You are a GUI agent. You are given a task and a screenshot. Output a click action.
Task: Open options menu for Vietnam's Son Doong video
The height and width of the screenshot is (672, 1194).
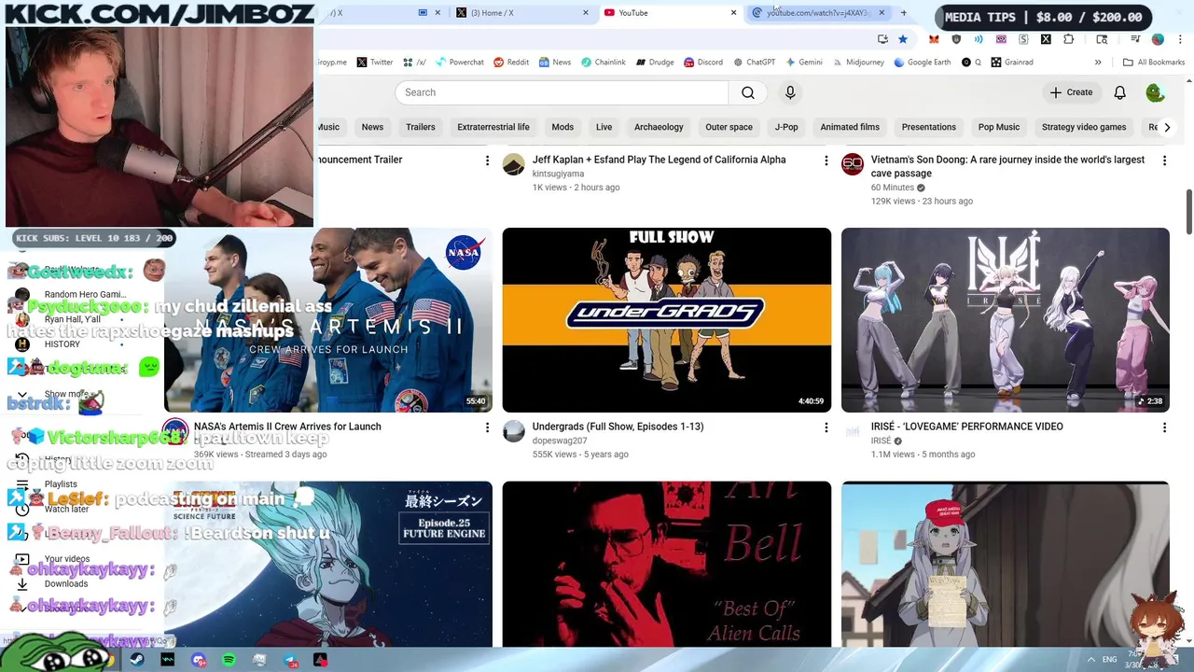(x=1164, y=161)
